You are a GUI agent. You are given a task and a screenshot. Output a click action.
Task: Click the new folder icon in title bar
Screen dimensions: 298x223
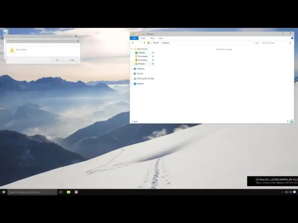141,34
